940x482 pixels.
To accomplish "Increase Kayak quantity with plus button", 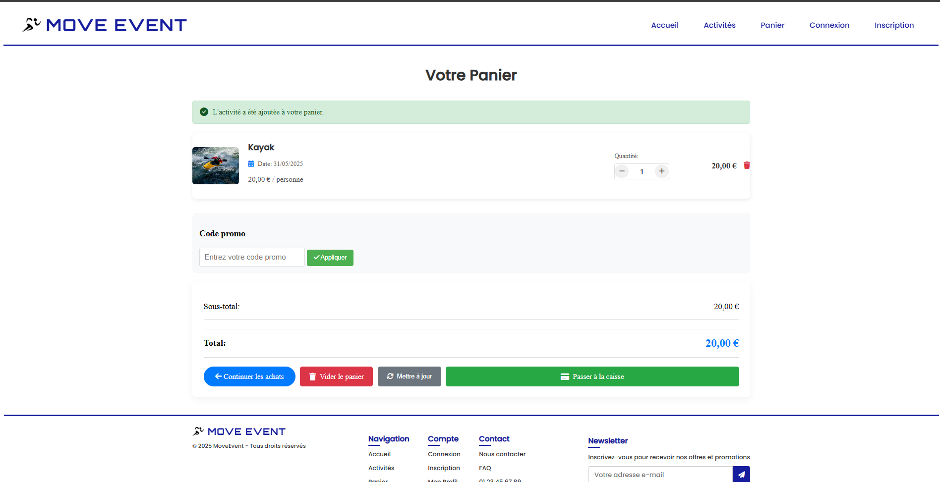I will (661, 171).
